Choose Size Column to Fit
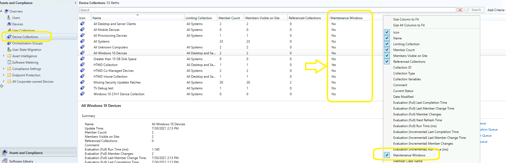Viewport: 506px width, 163px height. pyautogui.click(x=406, y=19)
